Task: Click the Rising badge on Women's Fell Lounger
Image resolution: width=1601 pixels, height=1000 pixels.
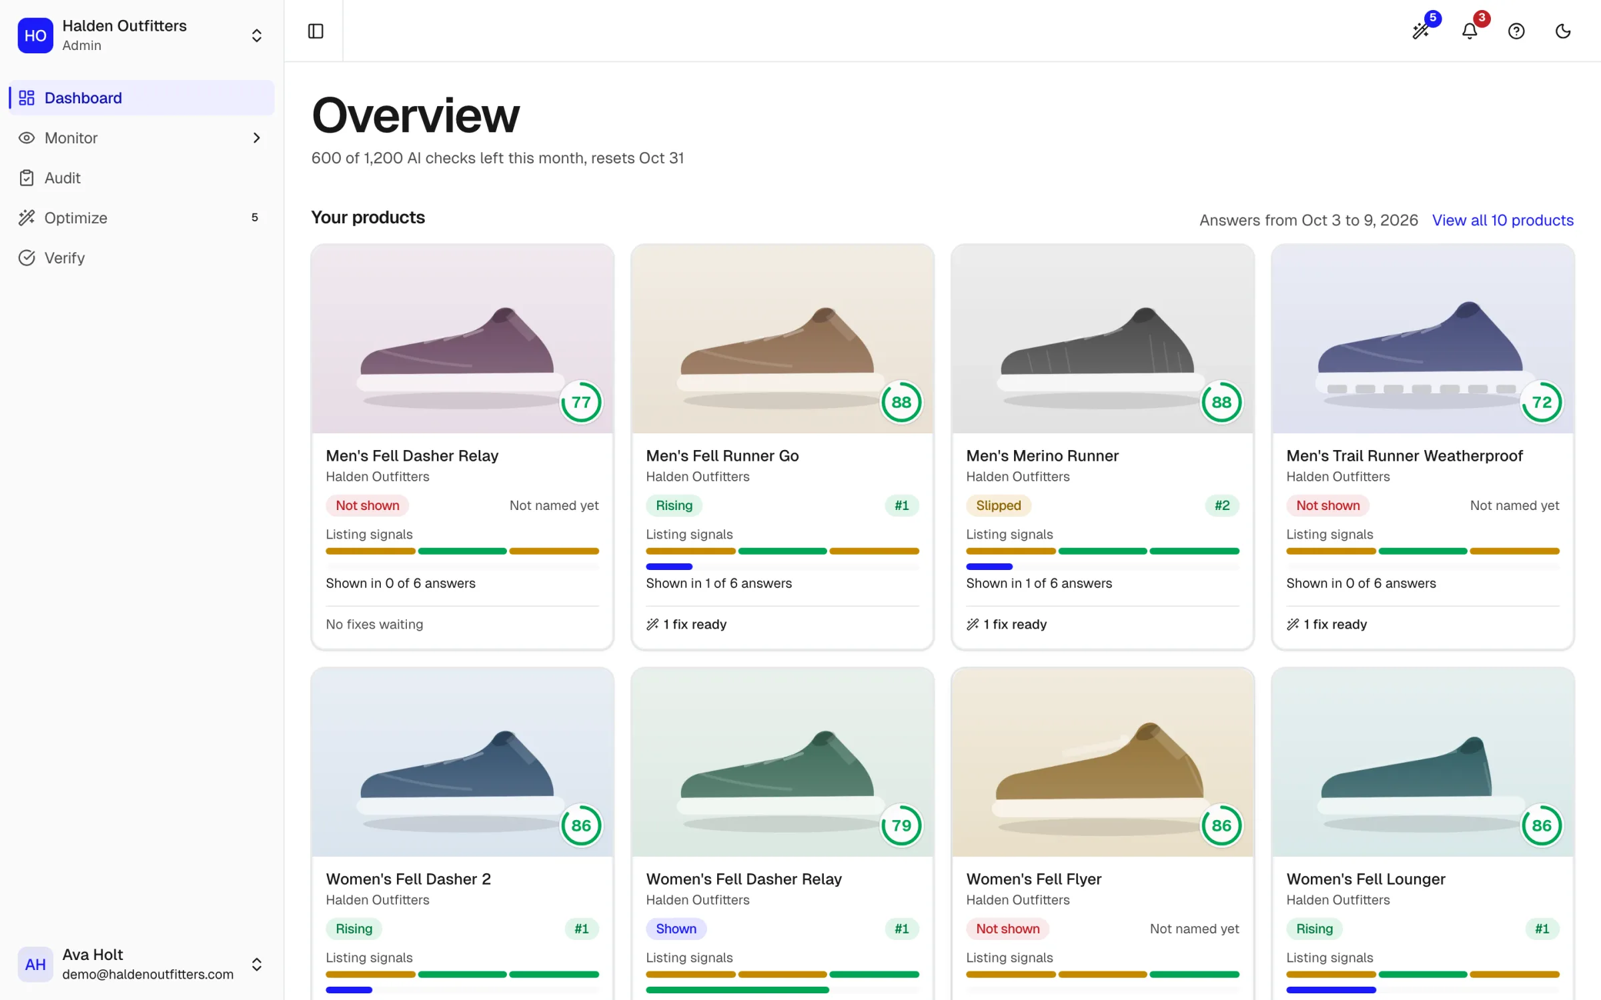Action: tap(1314, 929)
